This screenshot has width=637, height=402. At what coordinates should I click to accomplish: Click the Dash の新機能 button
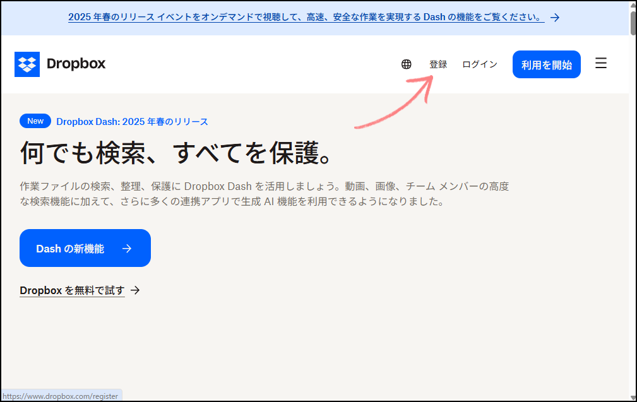[x=85, y=248]
